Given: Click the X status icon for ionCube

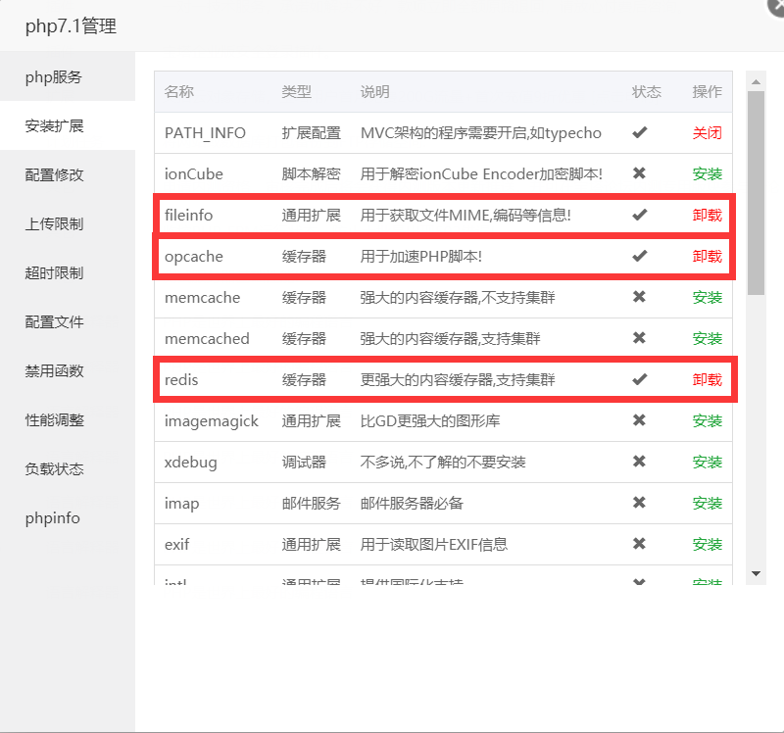Looking at the screenshot, I should coord(639,173).
